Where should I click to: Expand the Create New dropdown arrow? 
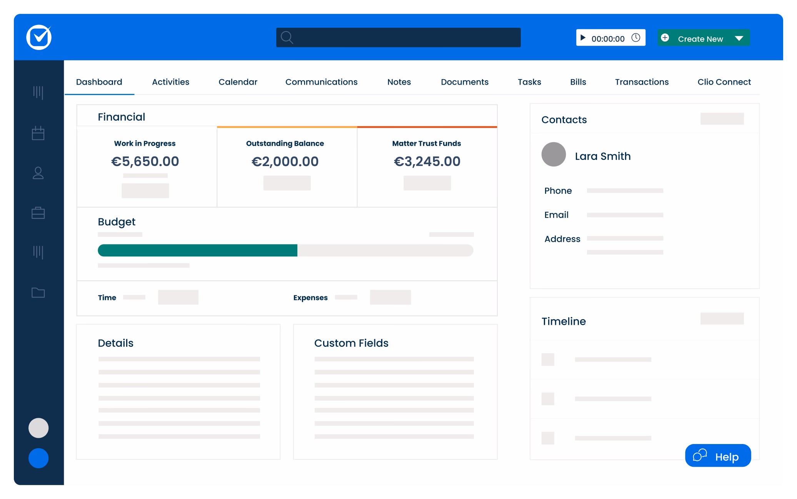tap(739, 38)
